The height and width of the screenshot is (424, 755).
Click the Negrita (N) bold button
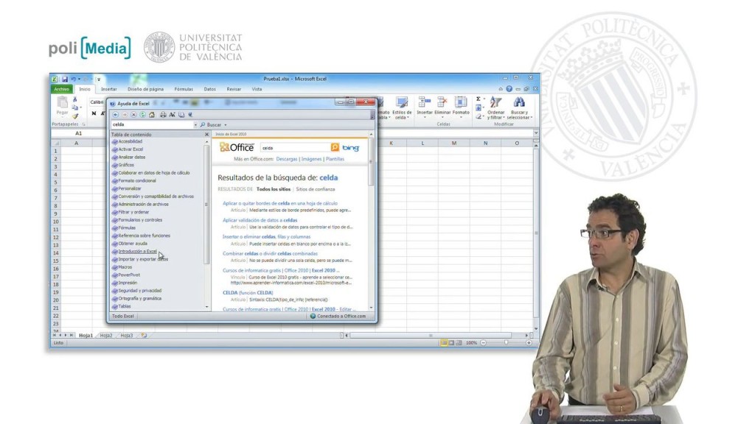point(94,113)
